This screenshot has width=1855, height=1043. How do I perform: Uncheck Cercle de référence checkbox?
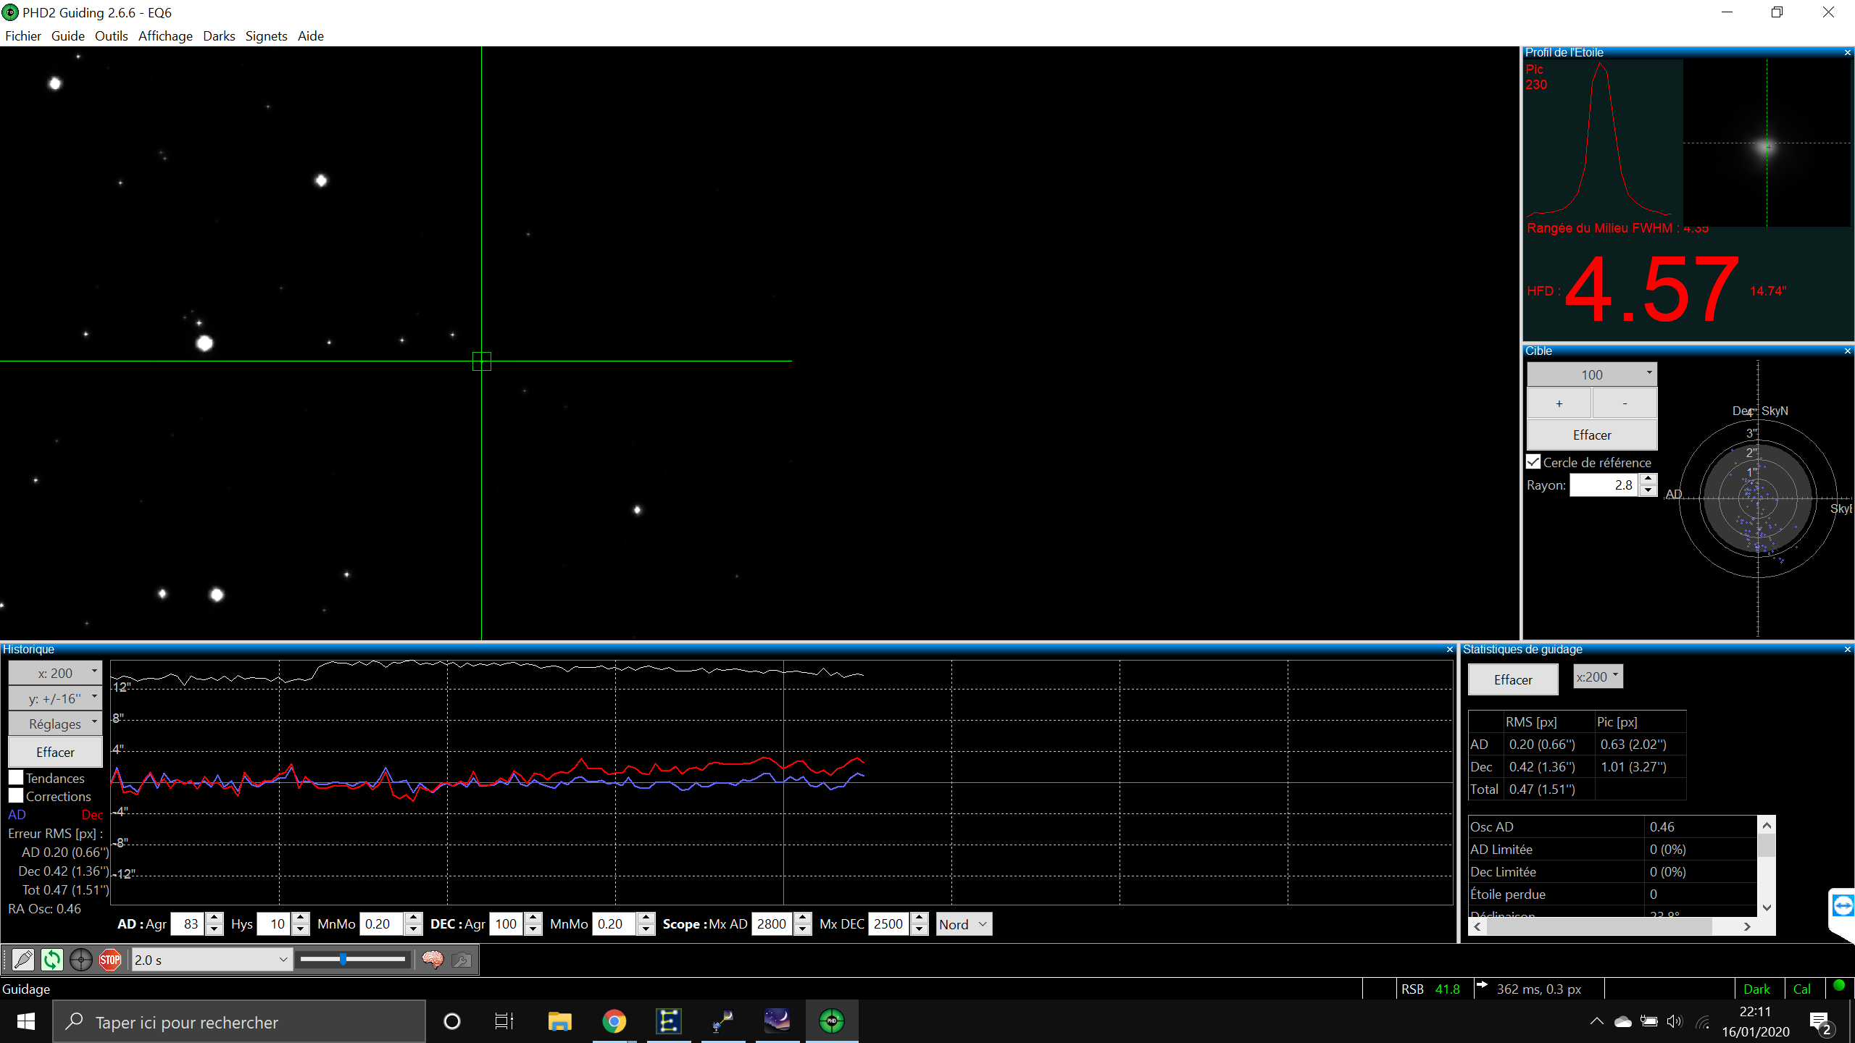(x=1533, y=462)
